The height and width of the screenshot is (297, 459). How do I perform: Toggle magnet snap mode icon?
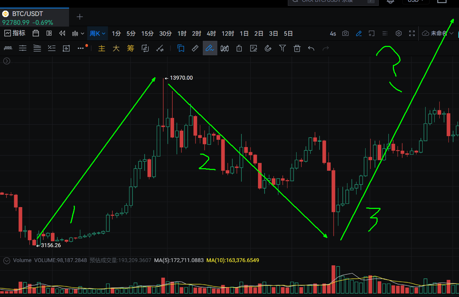268,48
